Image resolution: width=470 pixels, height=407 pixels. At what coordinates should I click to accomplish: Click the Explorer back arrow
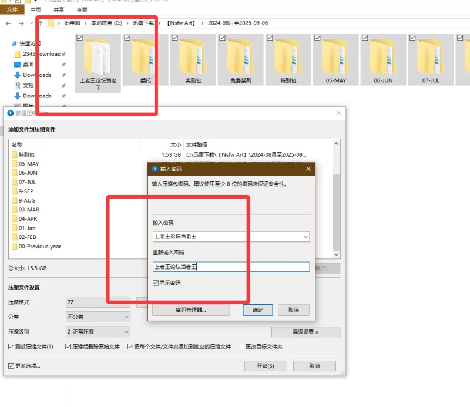8,23
